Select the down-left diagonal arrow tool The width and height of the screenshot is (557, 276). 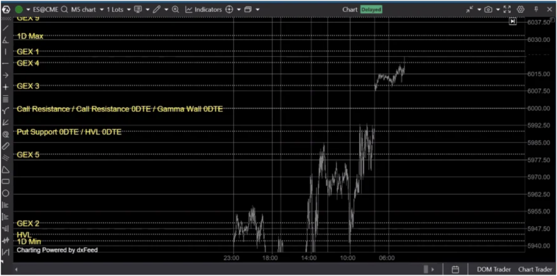(x=5, y=122)
